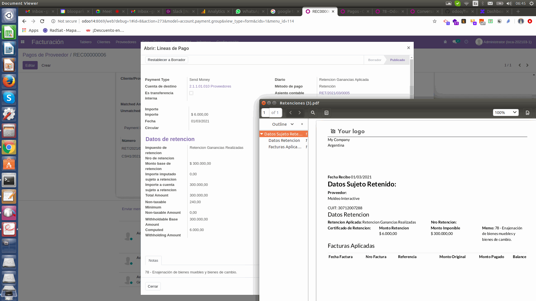Open the volume indicator in system tray
The width and height of the screenshot is (536, 301).
[509, 3]
